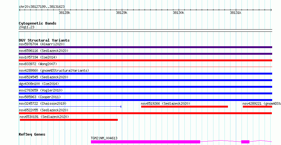281x145 pixels.
Task: Click the nsv6596116 (Sedlazeck2020) label
Action: [x=44, y=51]
